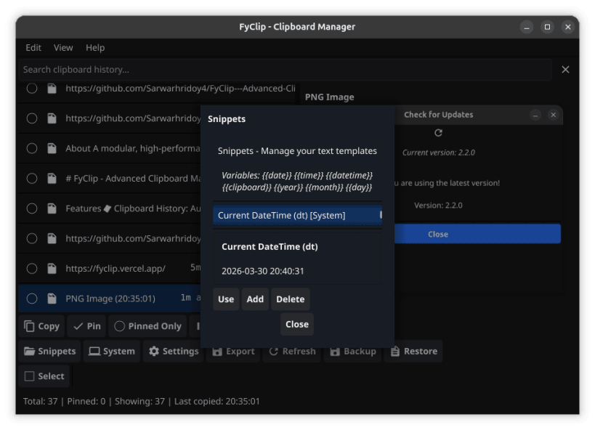Viewport: 595px width, 430px height.
Task: Close the Snippets dialog with Close button
Action: (297, 325)
